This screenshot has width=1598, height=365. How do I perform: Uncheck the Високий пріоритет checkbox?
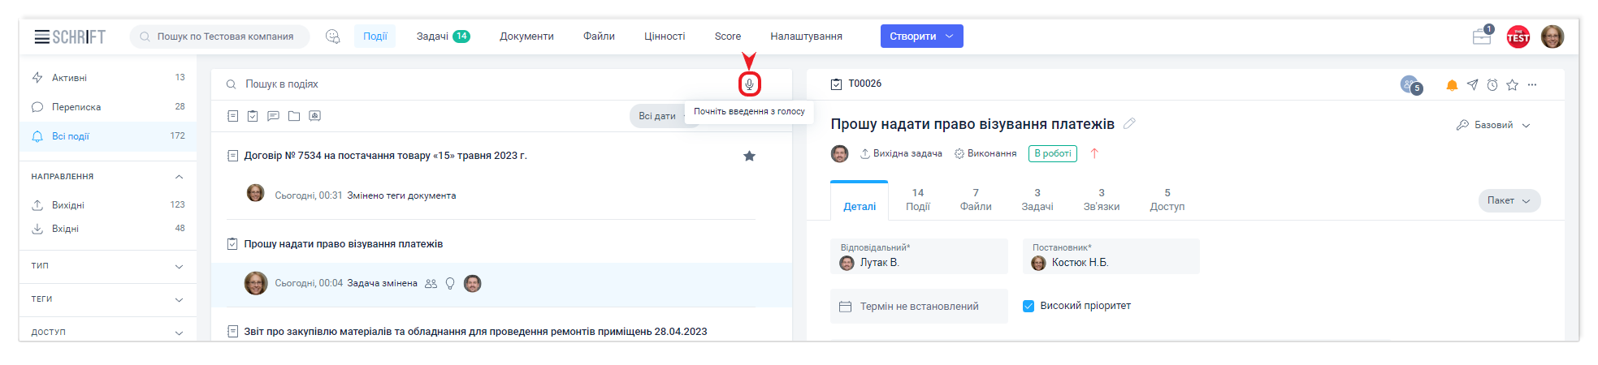1029,306
